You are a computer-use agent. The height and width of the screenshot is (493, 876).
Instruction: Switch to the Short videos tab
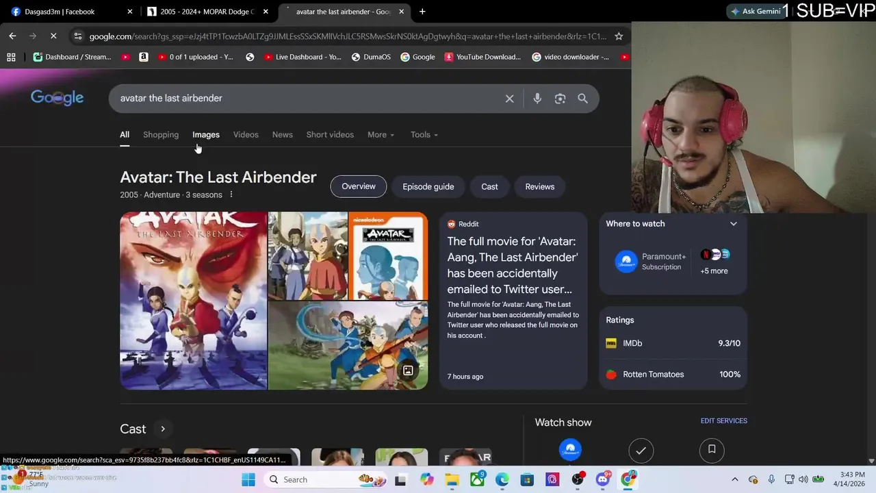pyautogui.click(x=330, y=135)
